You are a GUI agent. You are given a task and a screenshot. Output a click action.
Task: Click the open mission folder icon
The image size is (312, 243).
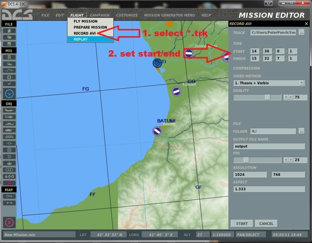9,37
